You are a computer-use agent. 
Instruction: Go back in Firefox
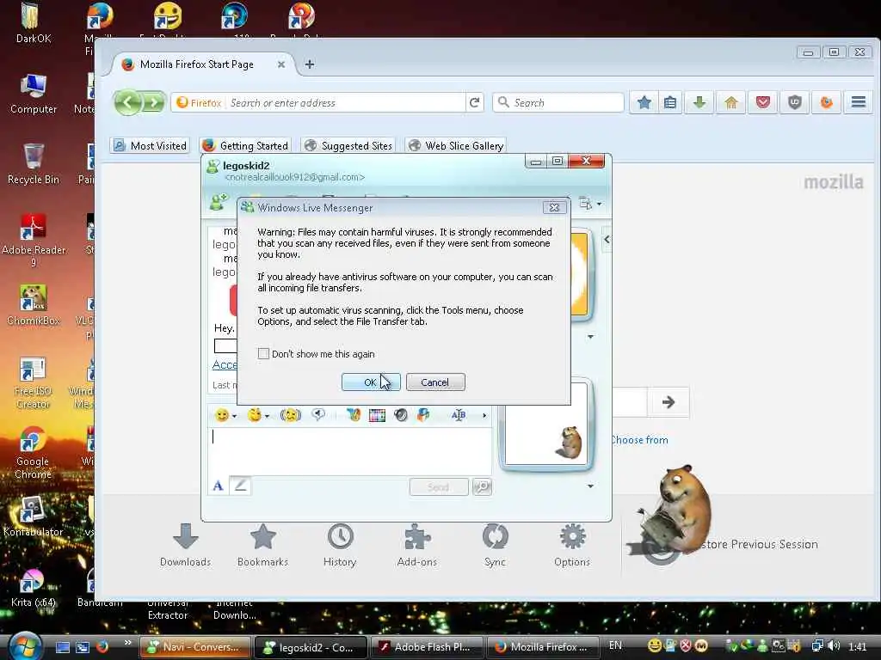[128, 103]
